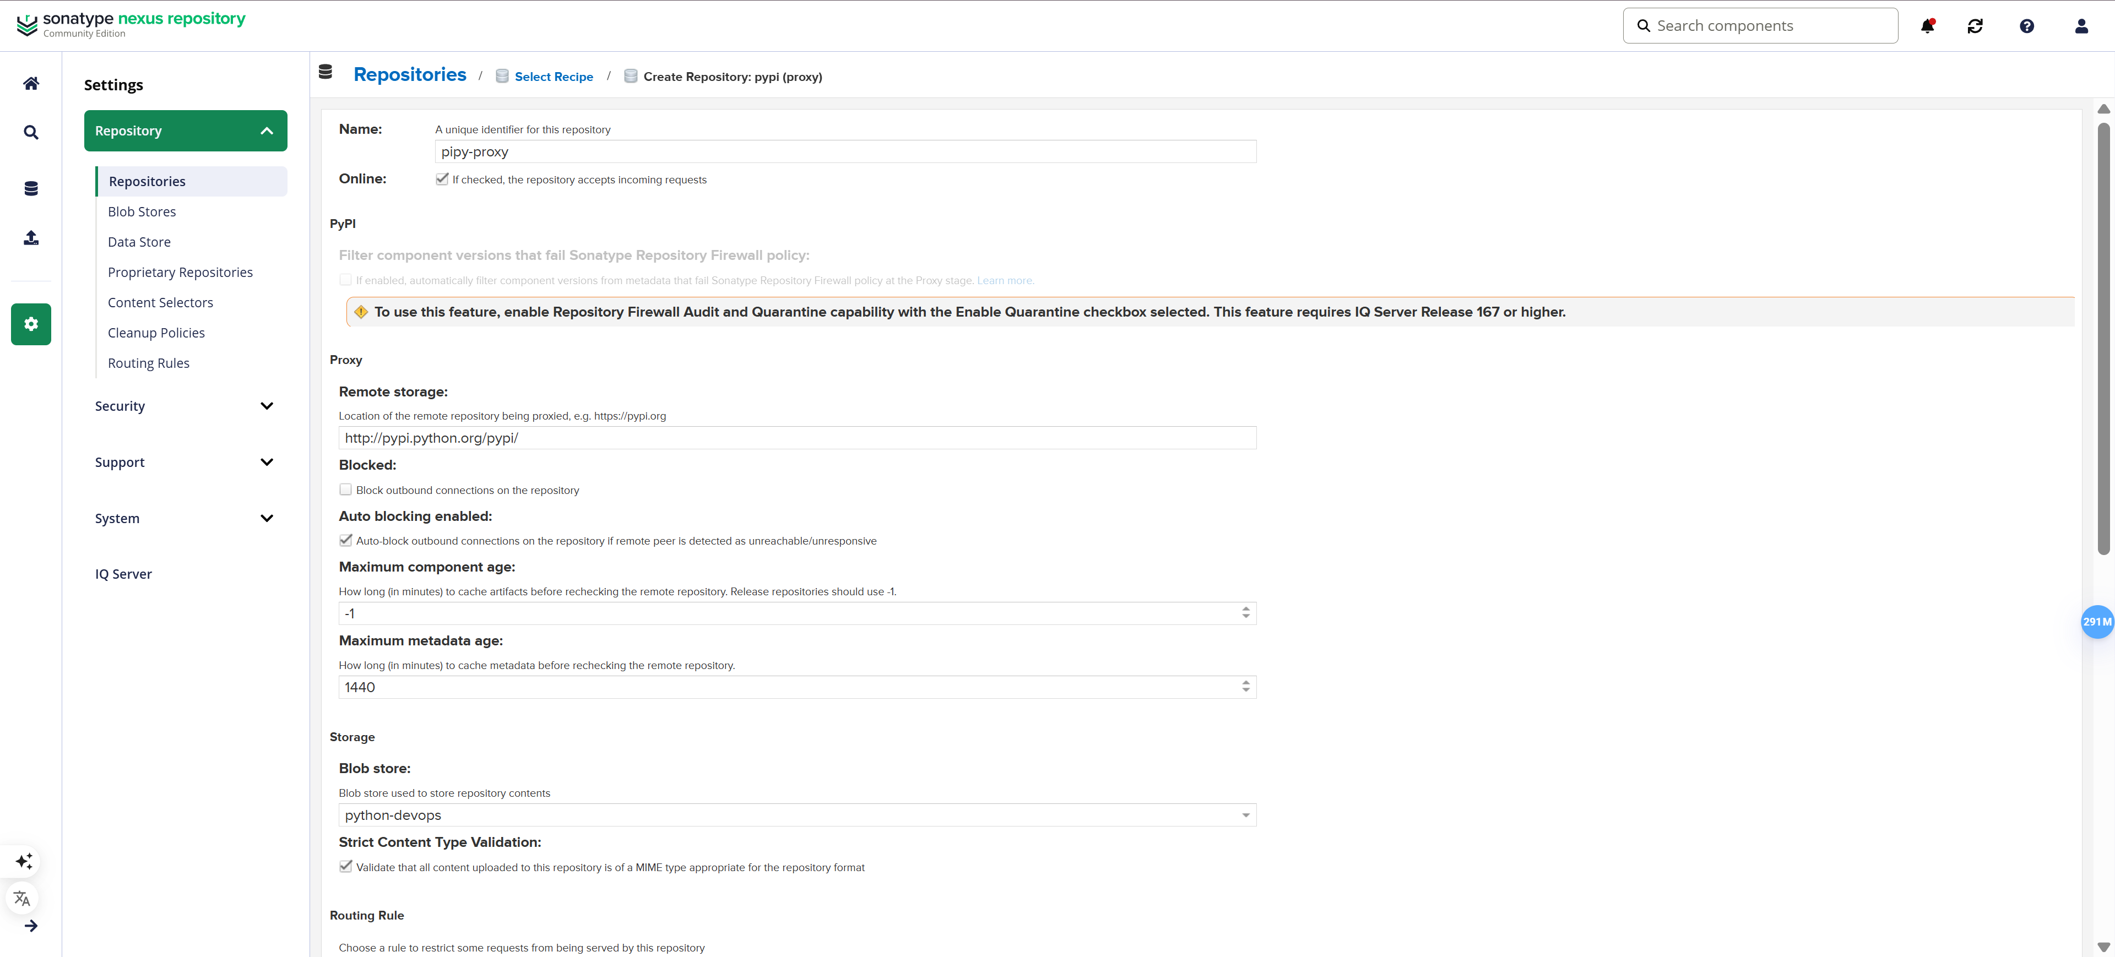Open the Browse database icon in left rail
Image resolution: width=2115 pixels, height=957 pixels.
pos(31,188)
